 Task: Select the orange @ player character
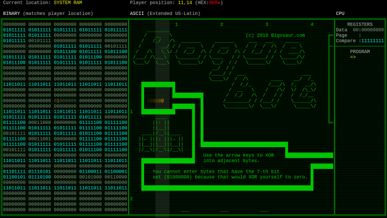(163, 101)
